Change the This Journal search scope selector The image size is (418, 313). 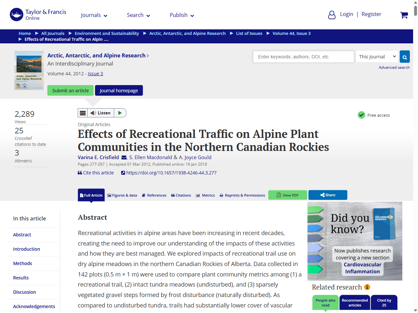click(x=377, y=56)
